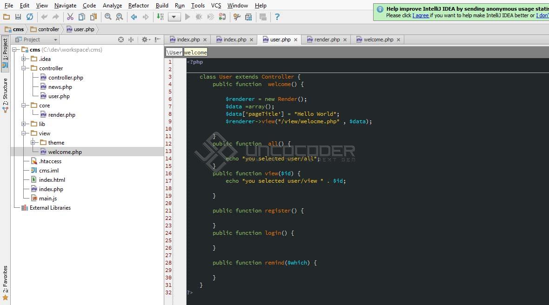Click the Find magnifier icon

tap(108, 17)
